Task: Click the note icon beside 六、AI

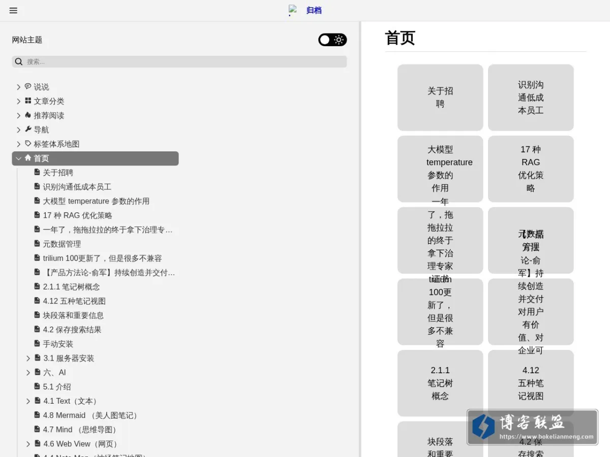Action: pyautogui.click(x=38, y=372)
